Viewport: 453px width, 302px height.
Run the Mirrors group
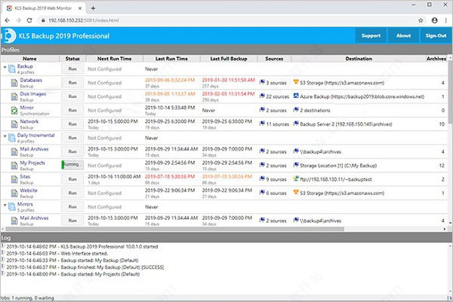coord(72,206)
